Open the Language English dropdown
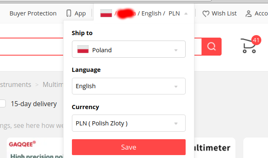This screenshot has height=158, width=268. coord(129,86)
